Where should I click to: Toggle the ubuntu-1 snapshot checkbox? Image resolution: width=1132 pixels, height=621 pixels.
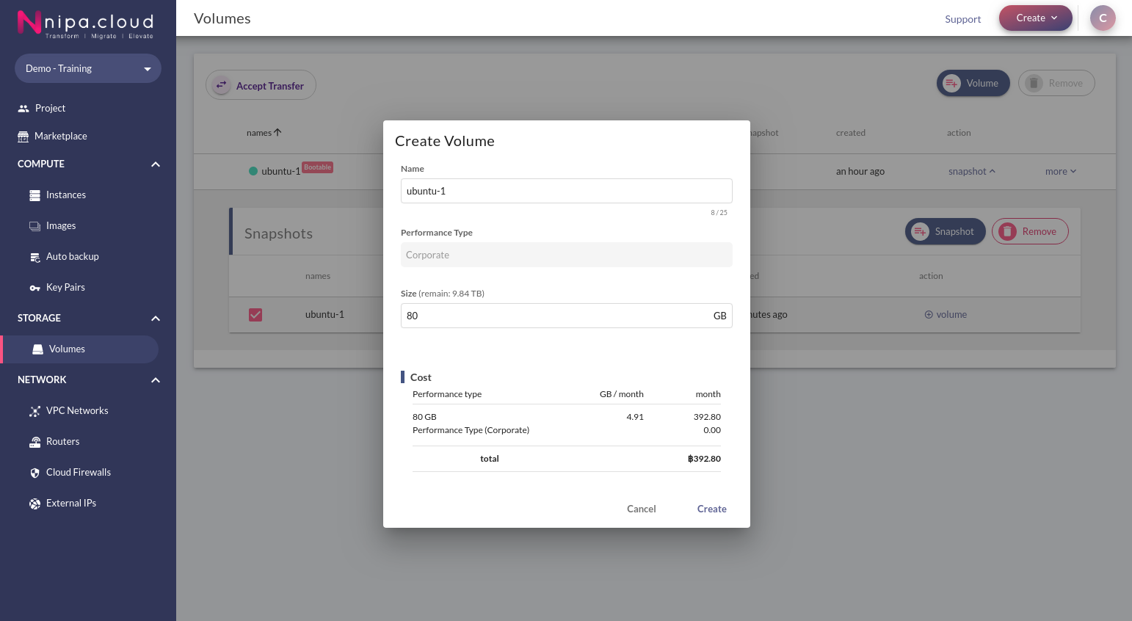pyautogui.click(x=255, y=315)
